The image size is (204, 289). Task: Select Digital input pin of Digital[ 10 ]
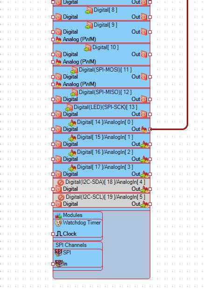(x=53, y=54)
